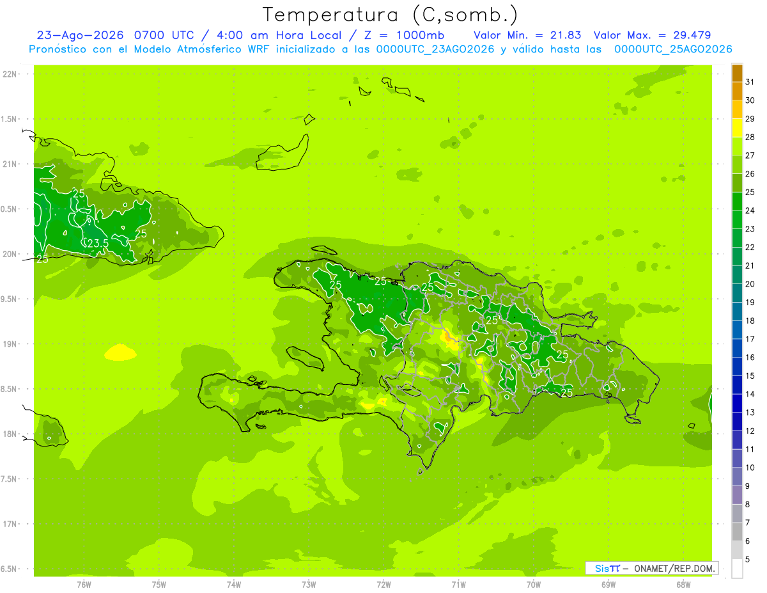Click the '69W' longitude axis label
This screenshot has width=767, height=593.
608,585
